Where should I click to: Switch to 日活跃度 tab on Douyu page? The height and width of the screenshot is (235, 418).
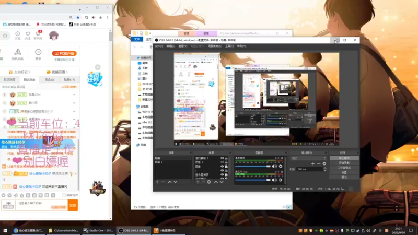pyautogui.click(x=9, y=80)
